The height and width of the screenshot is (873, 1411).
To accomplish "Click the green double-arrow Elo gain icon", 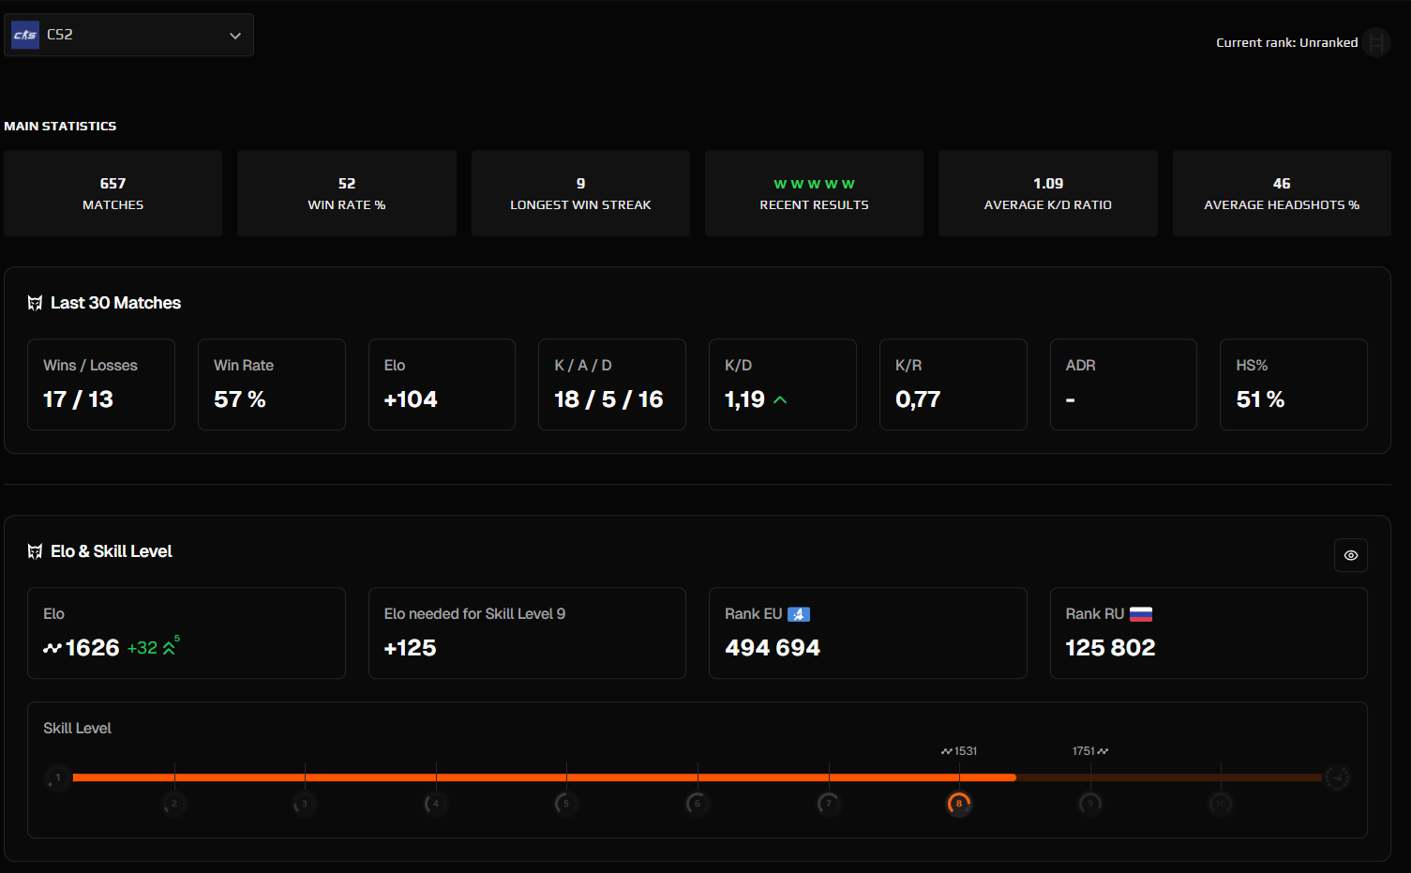I will point(169,648).
